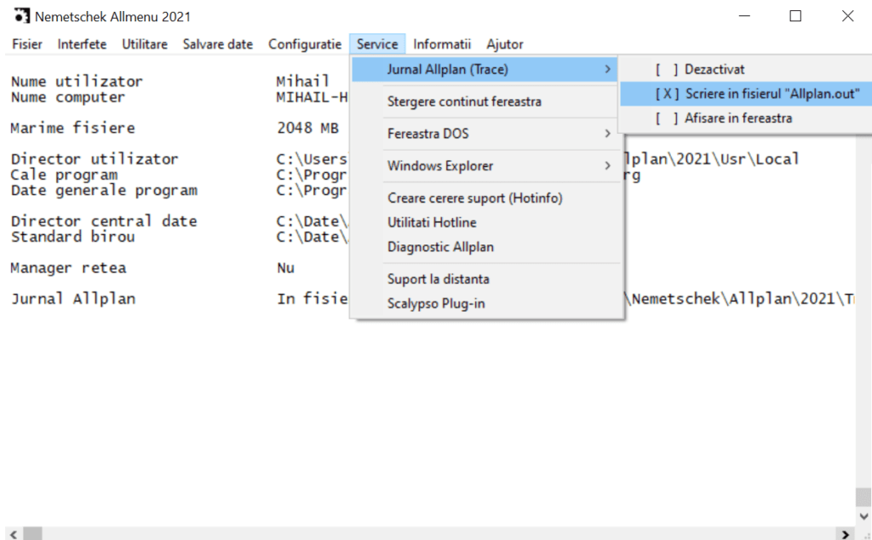Click the horizontal scrollbar thumb

pyautogui.click(x=33, y=534)
